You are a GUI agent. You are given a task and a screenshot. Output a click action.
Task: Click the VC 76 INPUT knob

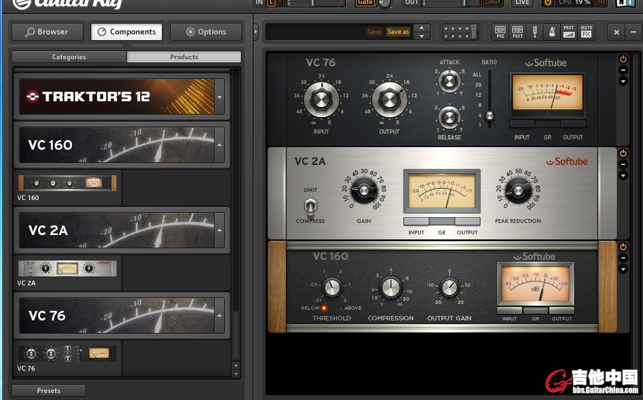pos(321,99)
